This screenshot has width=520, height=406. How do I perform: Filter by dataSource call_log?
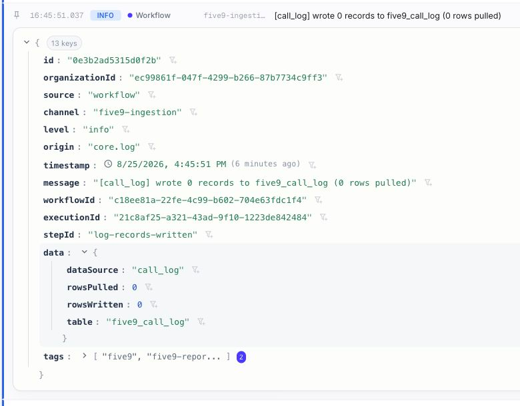[x=195, y=270]
